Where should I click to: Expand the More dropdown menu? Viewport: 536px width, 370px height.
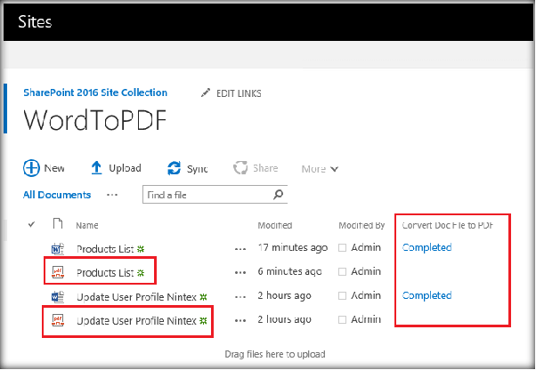tap(320, 169)
